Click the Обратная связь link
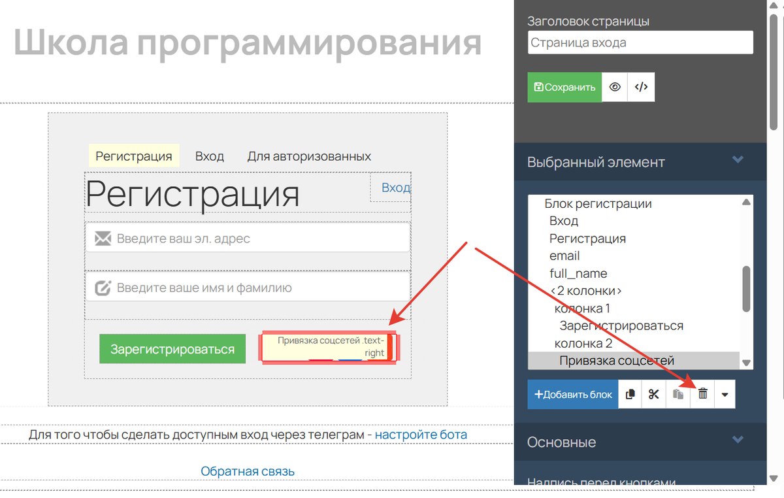 point(248,471)
